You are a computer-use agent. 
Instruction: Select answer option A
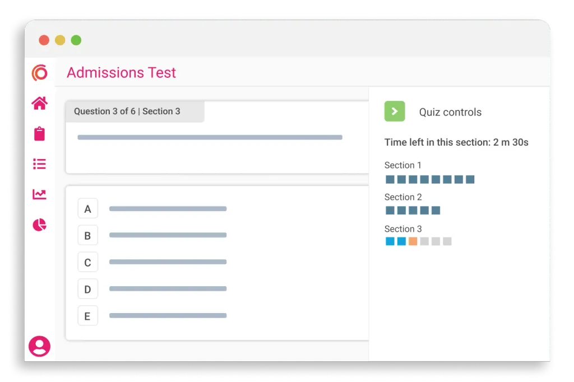click(87, 209)
